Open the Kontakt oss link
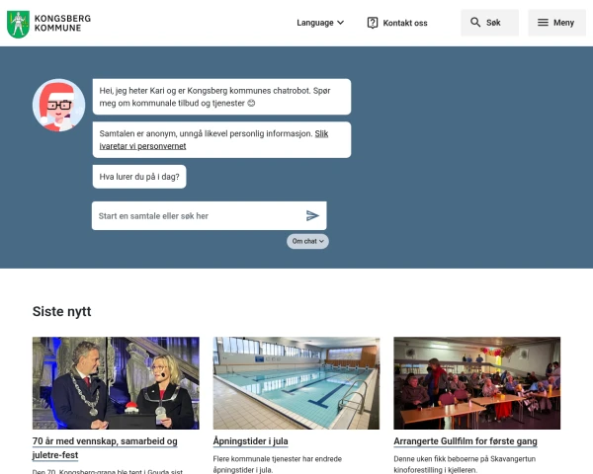The height and width of the screenshot is (474, 593). 397,23
